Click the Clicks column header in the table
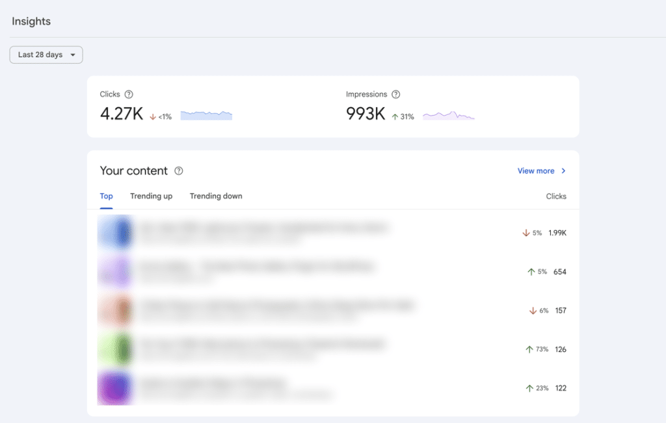 [x=556, y=196]
